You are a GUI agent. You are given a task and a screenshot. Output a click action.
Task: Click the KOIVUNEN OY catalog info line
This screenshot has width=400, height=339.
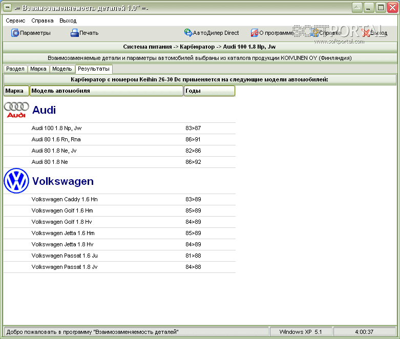tap(200, 58)
